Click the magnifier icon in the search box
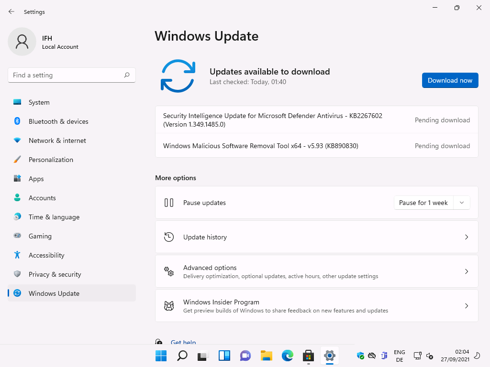Viewport: 490px width, 367px height. (x=127, y=75)
